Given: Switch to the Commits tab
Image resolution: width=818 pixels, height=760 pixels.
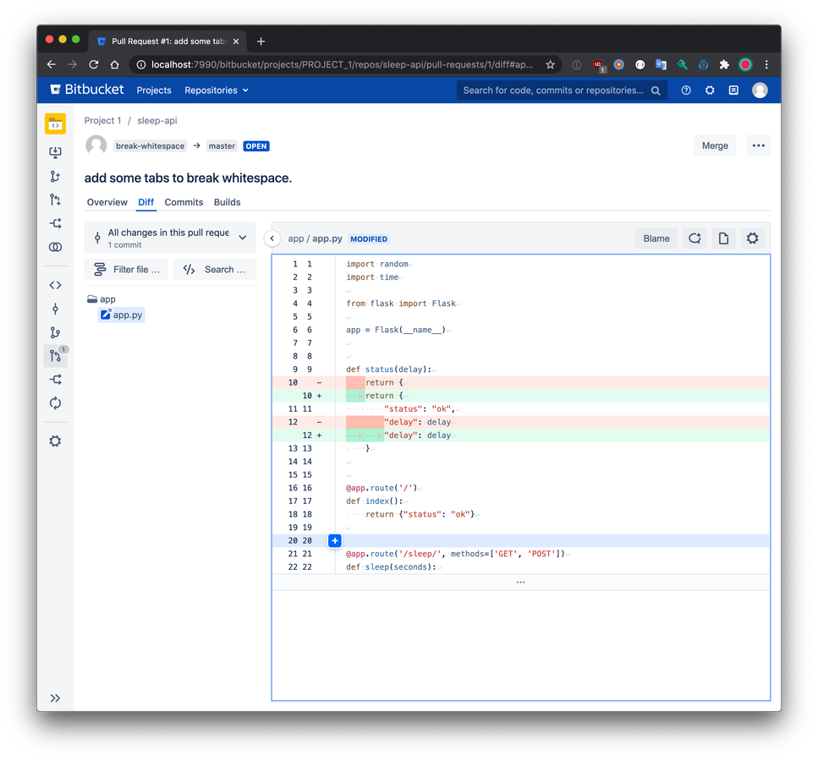Looking at the screenshot, I should click(184, 202).
